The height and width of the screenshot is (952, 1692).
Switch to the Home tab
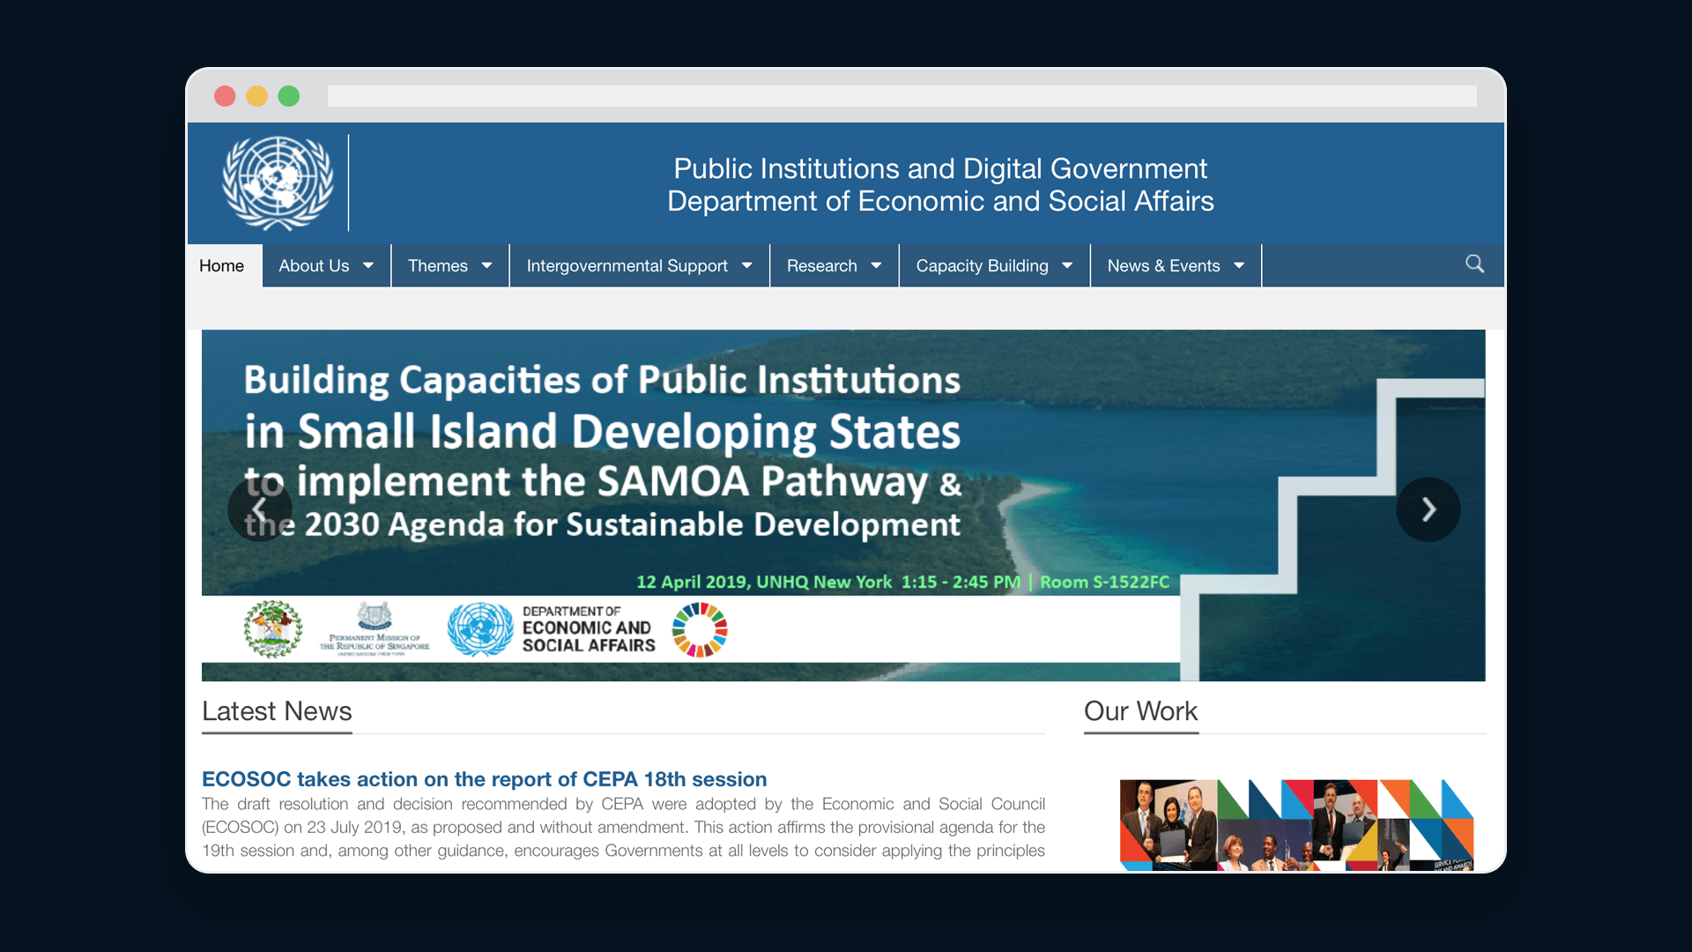pos(221,265)
